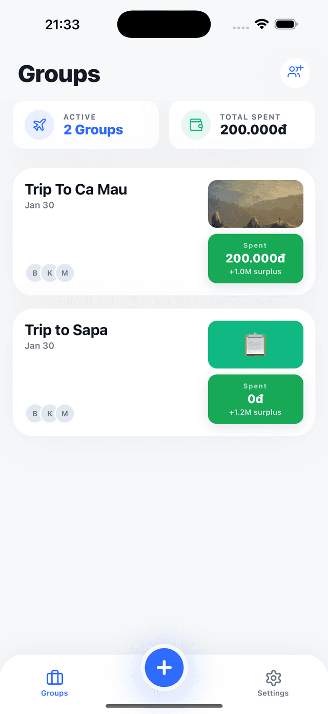Tap the mountain thumbnail on Trip To Ca Mau
This screenshot has height=714, width=328.
click(x=255, y=203)
